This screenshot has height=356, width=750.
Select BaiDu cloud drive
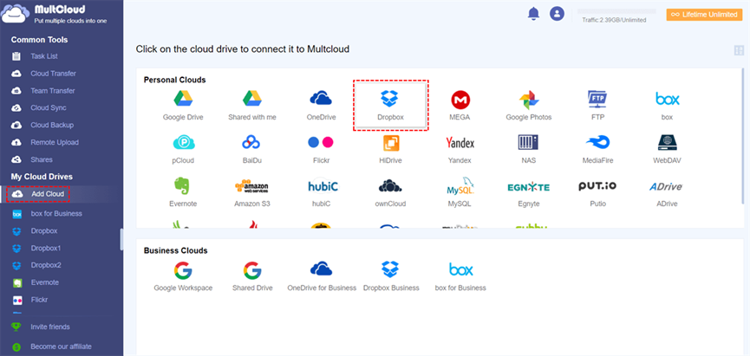251,149
